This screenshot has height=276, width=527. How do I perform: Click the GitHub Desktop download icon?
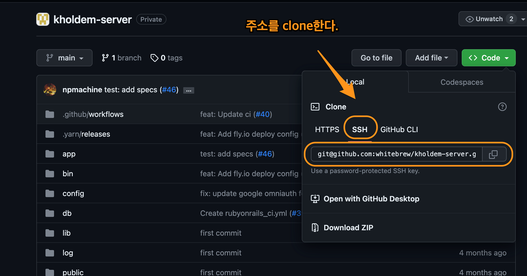click(x=315, y=199)
